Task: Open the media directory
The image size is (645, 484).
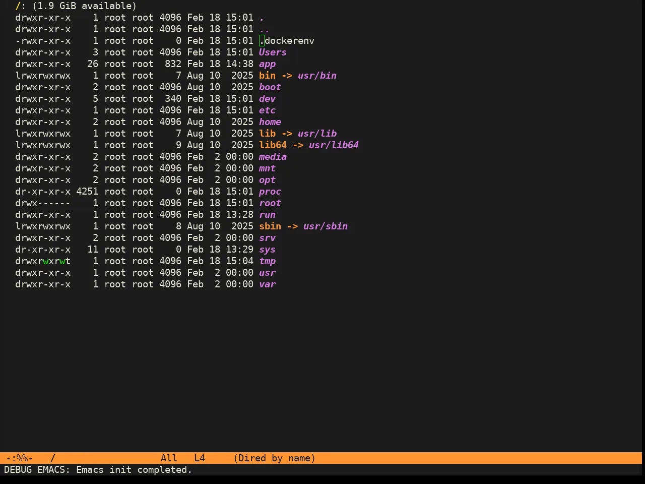Action: click(273, 157)
